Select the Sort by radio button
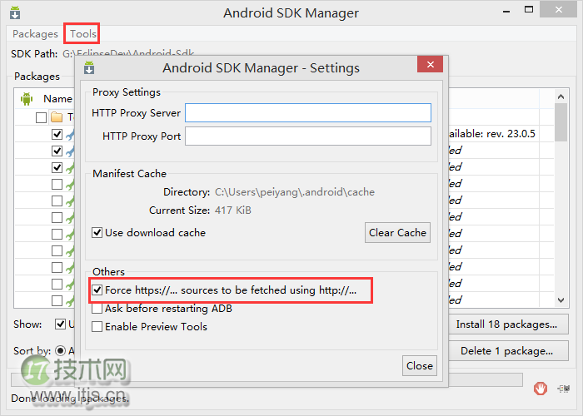 60,350
